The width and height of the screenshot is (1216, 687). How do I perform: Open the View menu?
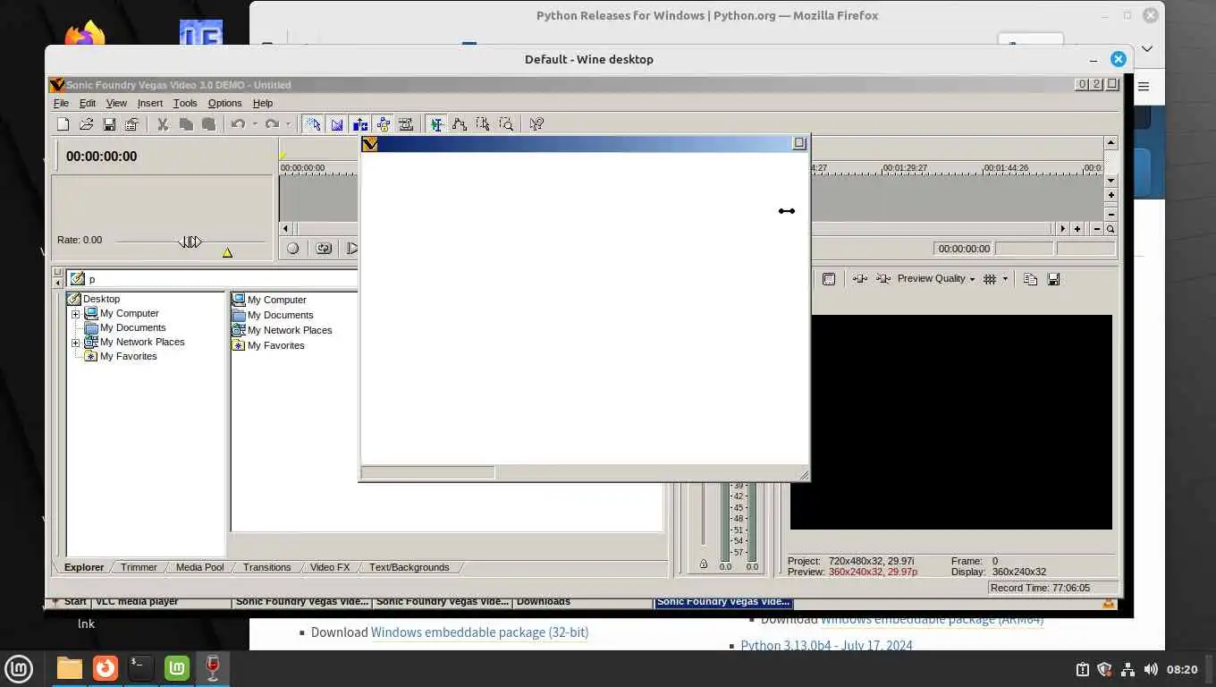pos(116,104)
